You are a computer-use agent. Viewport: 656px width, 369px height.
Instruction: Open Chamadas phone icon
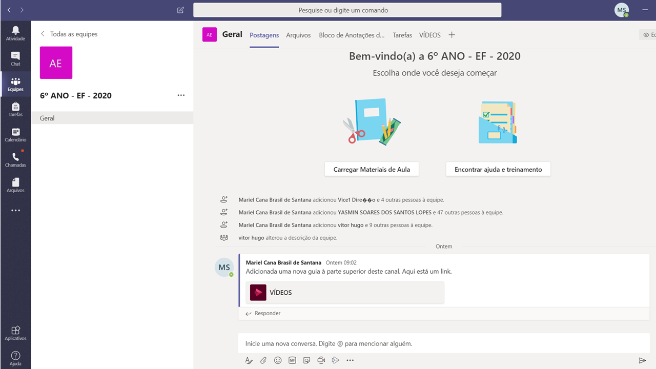15,160
